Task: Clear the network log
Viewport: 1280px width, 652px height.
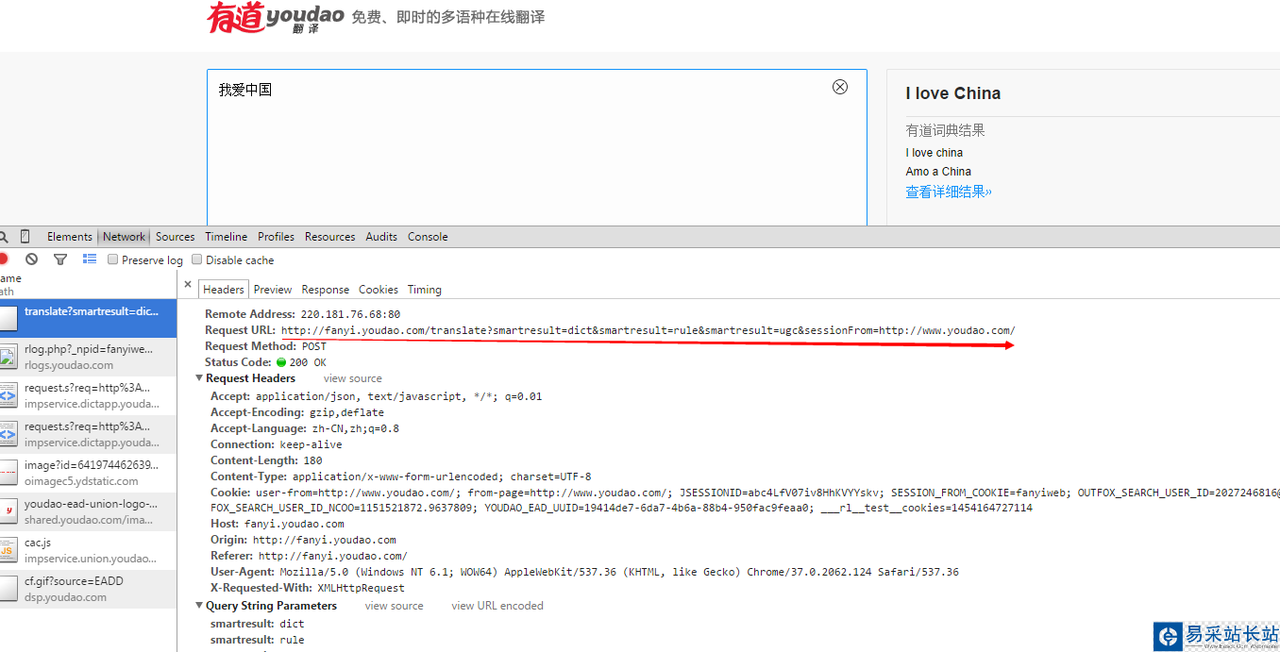Action: (x=32, y=259)
